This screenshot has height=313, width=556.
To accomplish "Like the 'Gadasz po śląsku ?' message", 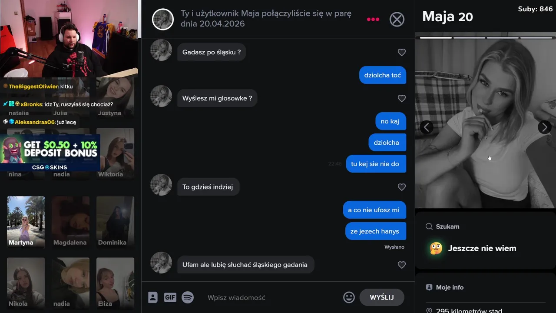I will [x=402, y=52].
